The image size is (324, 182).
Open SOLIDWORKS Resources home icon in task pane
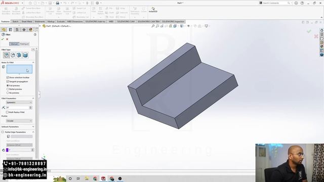(322, 30)
